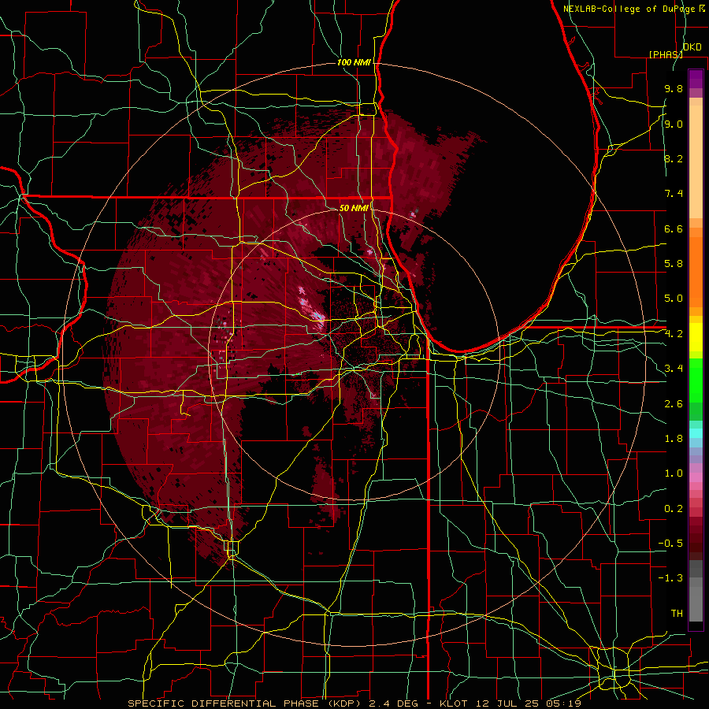This screenshot has height=709, width=709.
Task: Click the bright yellow segment of the color bar
Action: pyautogui.click(x=696, y=337)
